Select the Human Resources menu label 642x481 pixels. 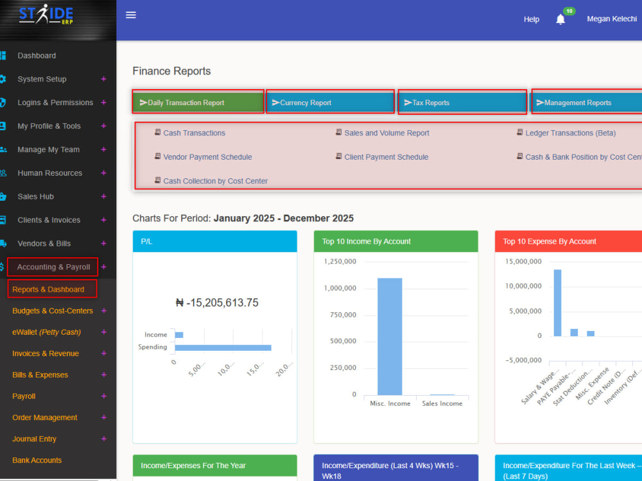click(50, 173)
